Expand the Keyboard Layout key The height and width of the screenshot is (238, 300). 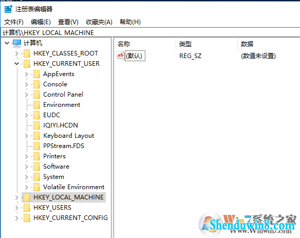click(x=26, y=136)
